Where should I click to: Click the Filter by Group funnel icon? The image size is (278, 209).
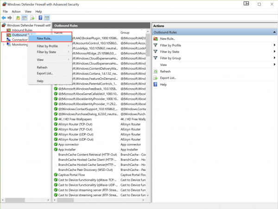click(x=156, y=58)
